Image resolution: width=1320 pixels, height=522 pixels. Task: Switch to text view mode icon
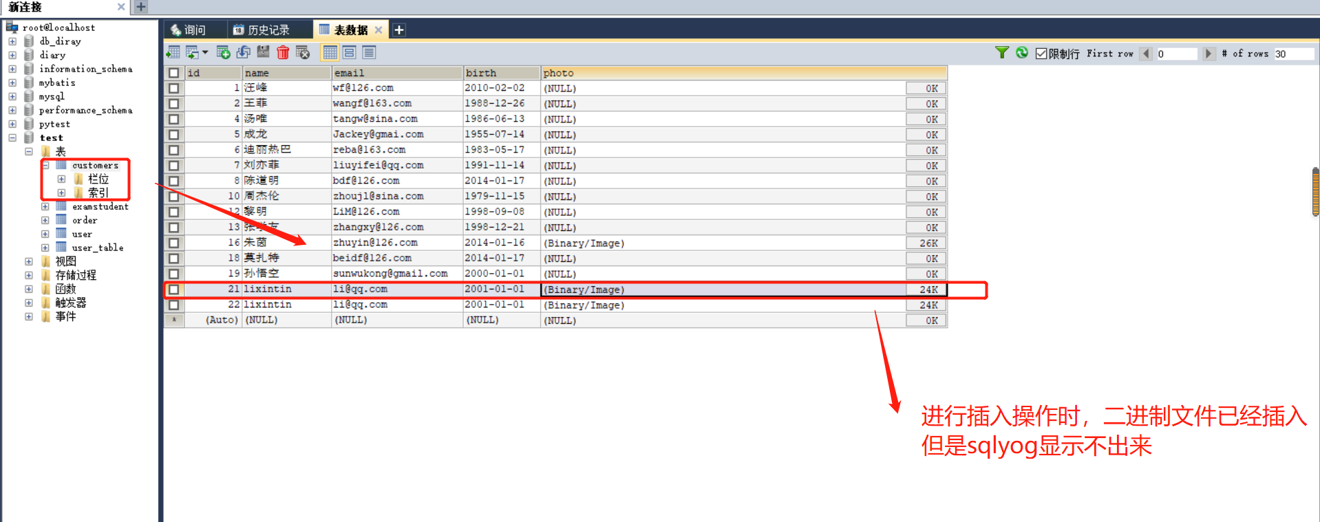click(369, 52)
